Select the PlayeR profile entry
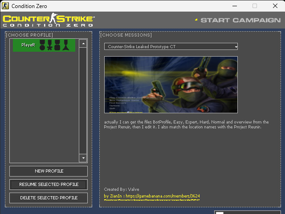The height and width of the screenshot is (214, 285). [x=44, y=45]
